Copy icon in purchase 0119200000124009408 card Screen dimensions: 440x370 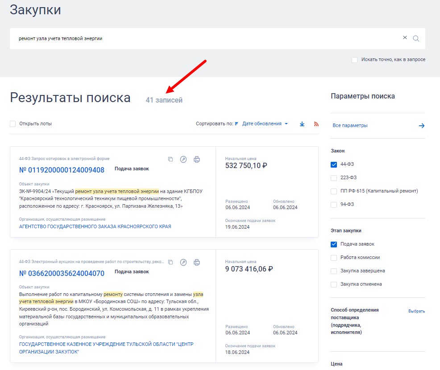[x=170, y=159]
